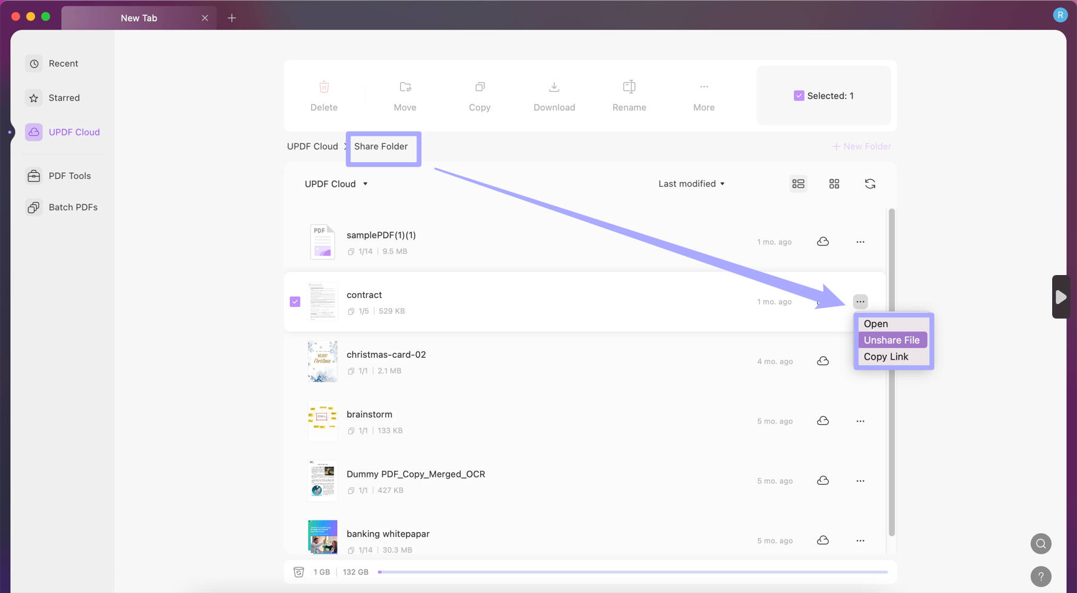Viewport: 1077px width, 593px height.
Task: Click cloud icon for brainstorm
Action: coord(823,421)
